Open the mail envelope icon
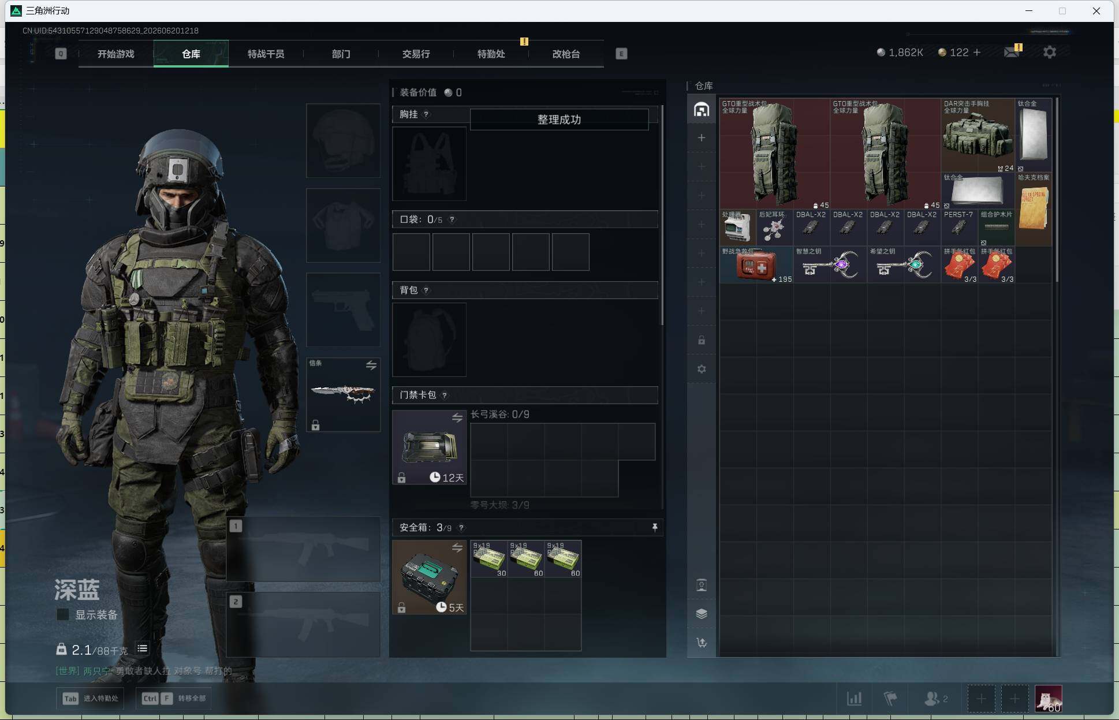1119x720 pixels. [1011, 52]
